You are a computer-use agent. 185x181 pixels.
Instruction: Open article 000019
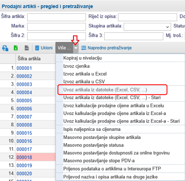pyautogui.click(x=24, y=165)
